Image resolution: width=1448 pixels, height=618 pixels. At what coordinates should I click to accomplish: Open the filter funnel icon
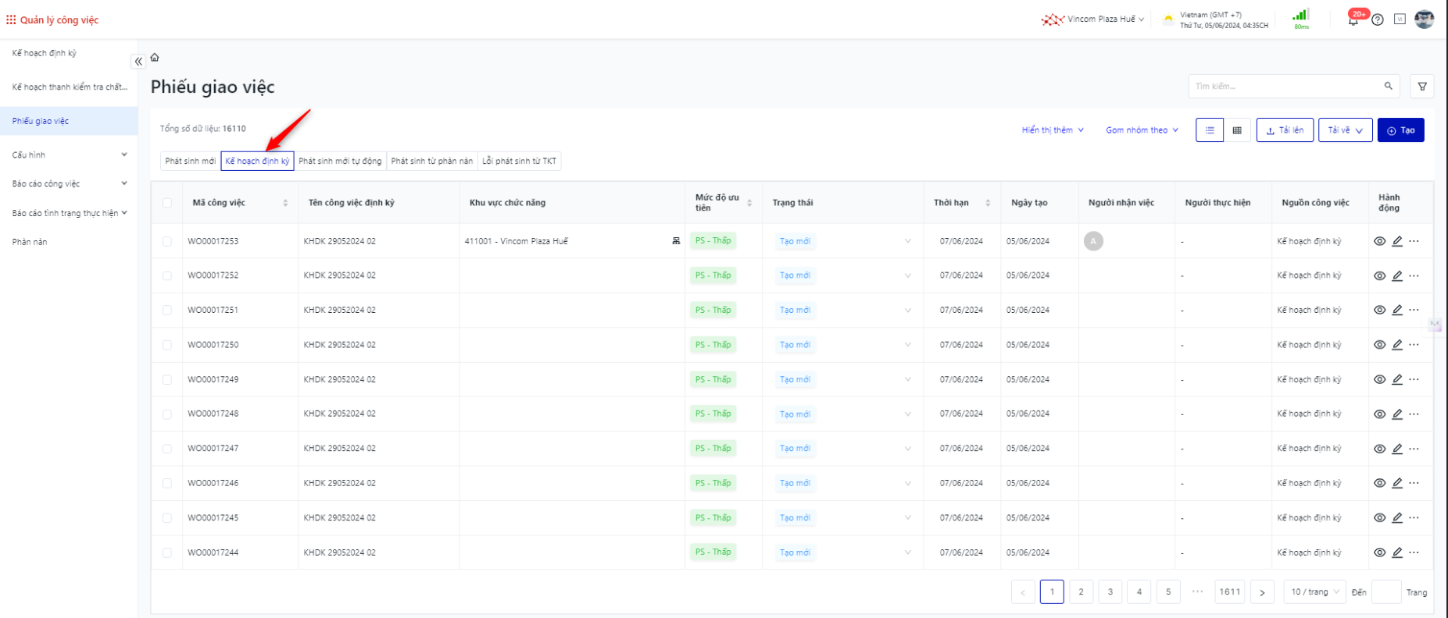pos(1422,87)
